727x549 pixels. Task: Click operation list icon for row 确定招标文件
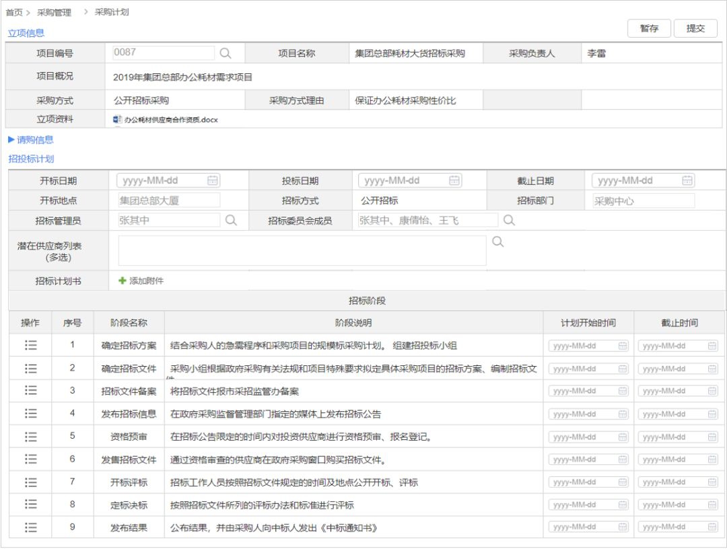coord(30,368)
